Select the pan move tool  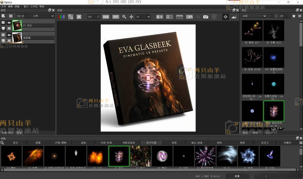click(x=131, y=17)
